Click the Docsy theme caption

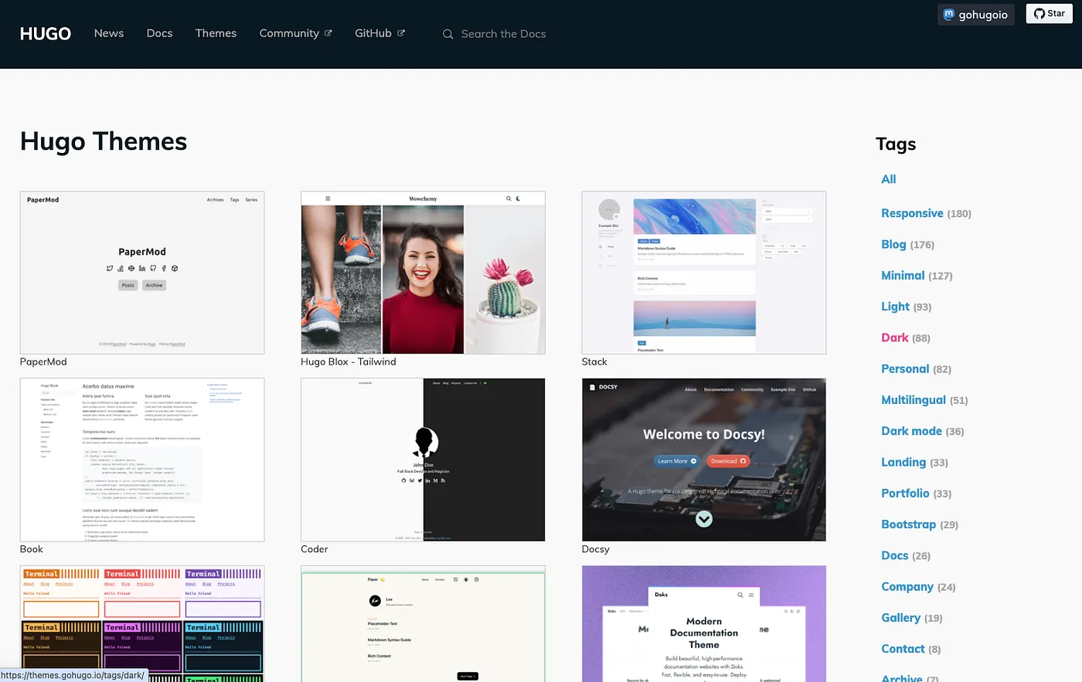(596, 549)
